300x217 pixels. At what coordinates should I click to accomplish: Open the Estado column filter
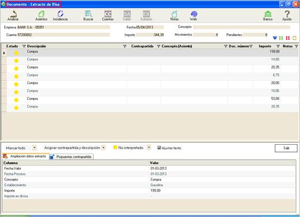coord(24,46)
